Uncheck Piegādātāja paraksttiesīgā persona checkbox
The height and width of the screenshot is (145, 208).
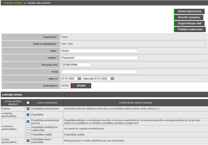pos(28,122)
